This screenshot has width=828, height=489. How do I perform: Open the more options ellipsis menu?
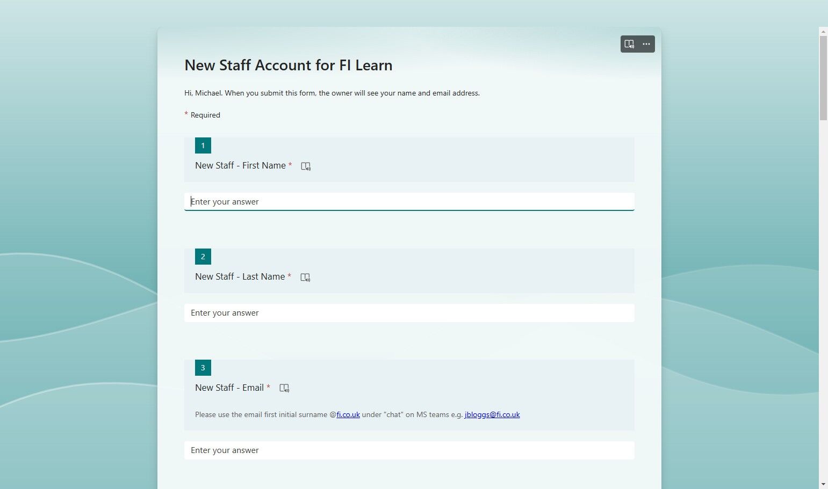[x=646, y=44]
